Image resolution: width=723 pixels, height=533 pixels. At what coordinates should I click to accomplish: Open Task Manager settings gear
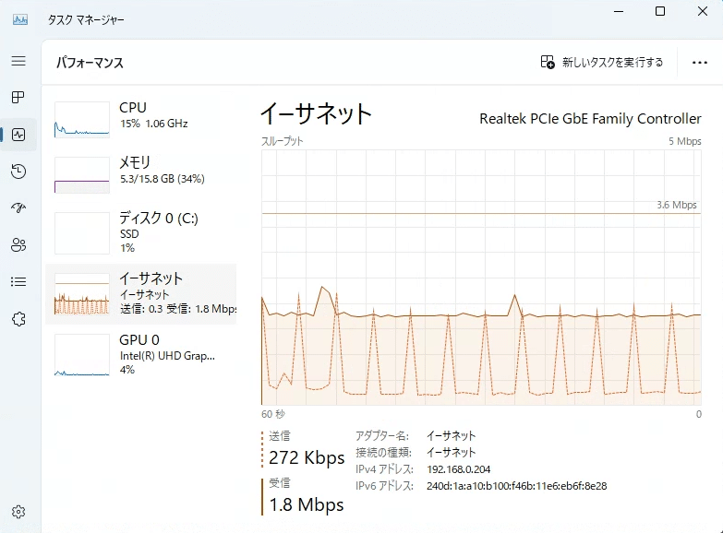[18, 512]
